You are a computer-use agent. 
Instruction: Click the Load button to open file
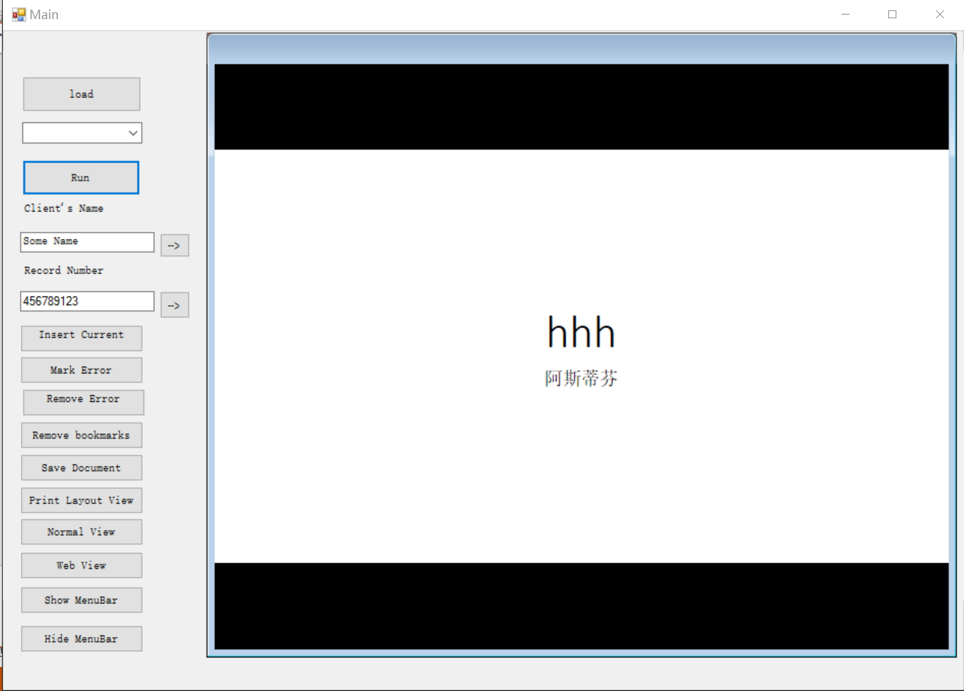click(81, 93)
